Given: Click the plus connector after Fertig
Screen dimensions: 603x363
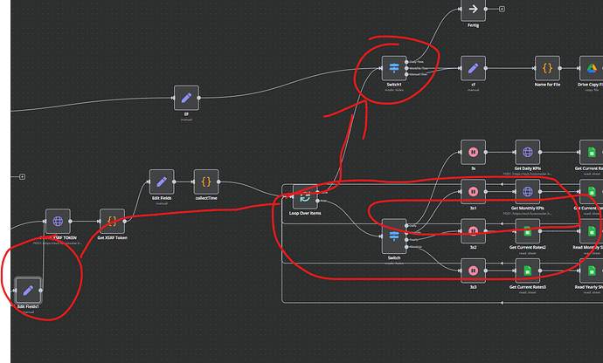Looking at the screenshot, I should [502, 9].
